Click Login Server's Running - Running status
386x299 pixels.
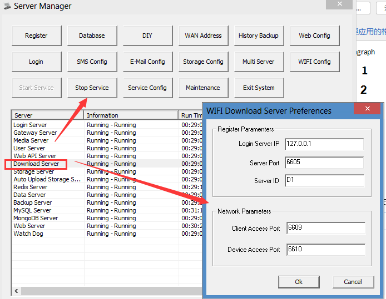click(x=111, y=125)
